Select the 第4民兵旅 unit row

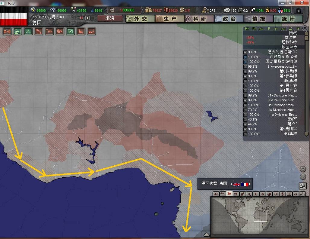click(273, 90)
